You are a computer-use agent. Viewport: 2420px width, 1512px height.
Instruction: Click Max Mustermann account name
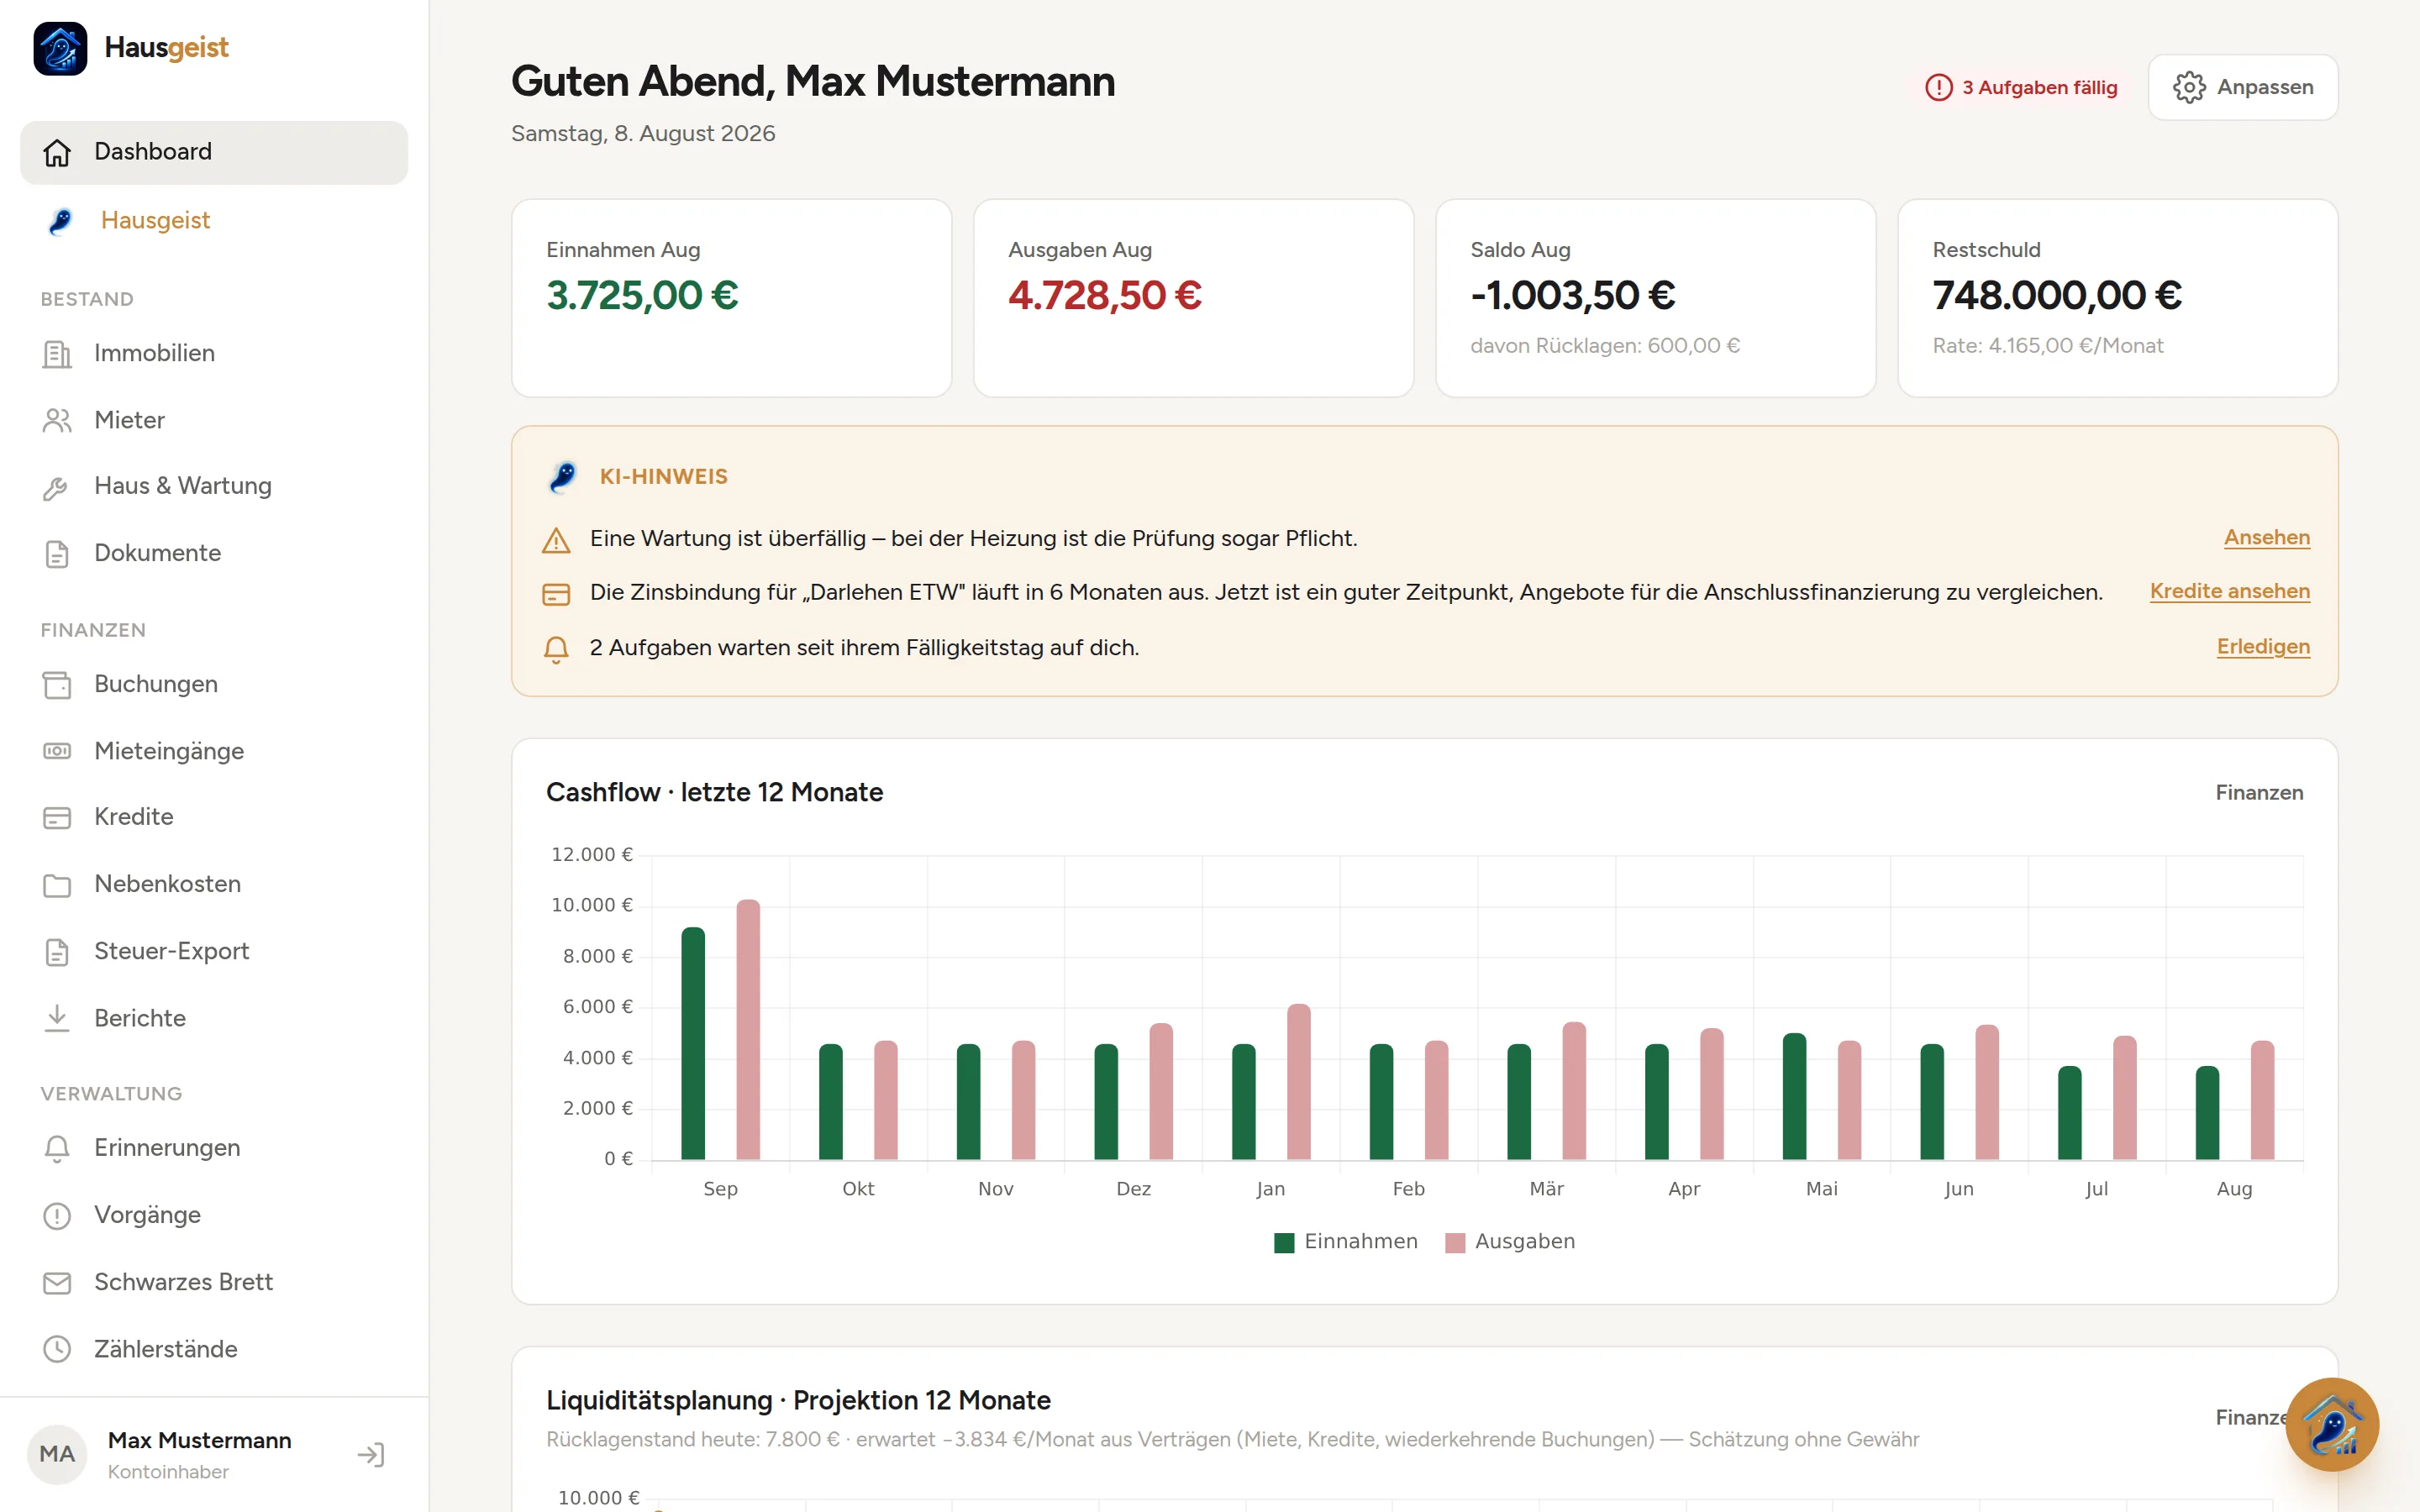pos(200,1441)
